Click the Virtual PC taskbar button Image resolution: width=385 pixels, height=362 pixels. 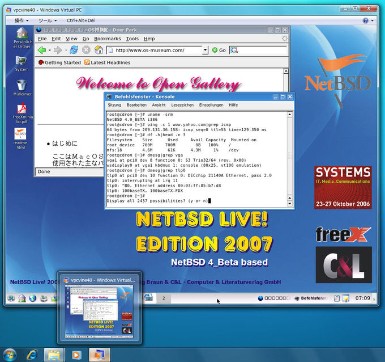tap(100, 355)
